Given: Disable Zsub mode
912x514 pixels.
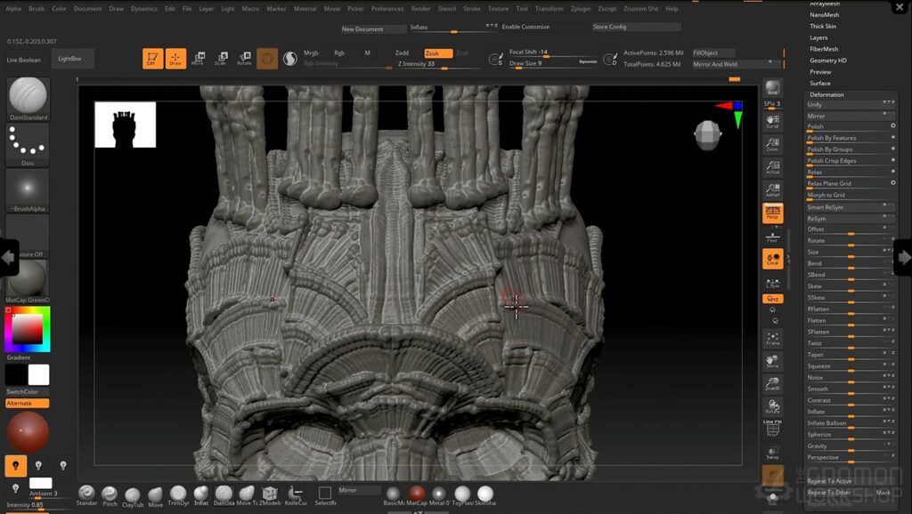Looking at the screenshot, I should coord(438,52).
